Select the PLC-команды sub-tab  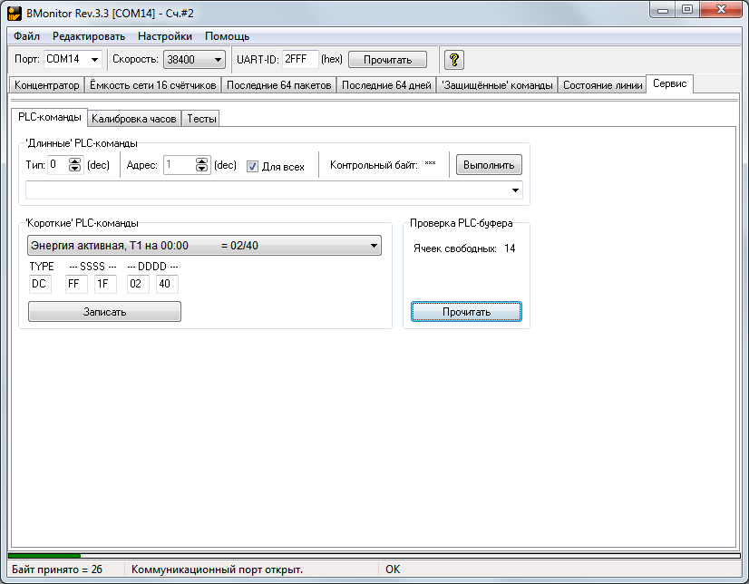point(50,117)
